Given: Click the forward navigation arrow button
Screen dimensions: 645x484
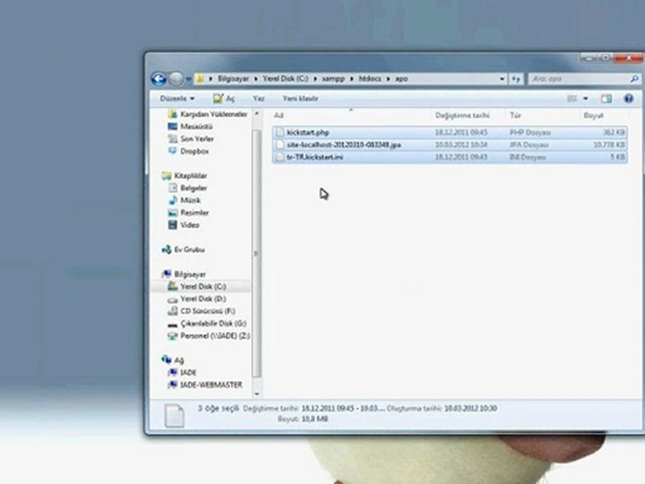Looking at the screenshot, I should pyautogui.click(x=176, y=79).
